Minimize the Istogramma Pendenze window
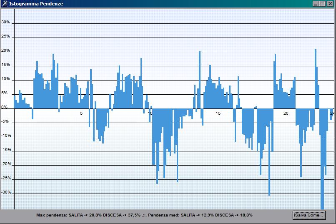336x224 pixels. click(316, 4)
